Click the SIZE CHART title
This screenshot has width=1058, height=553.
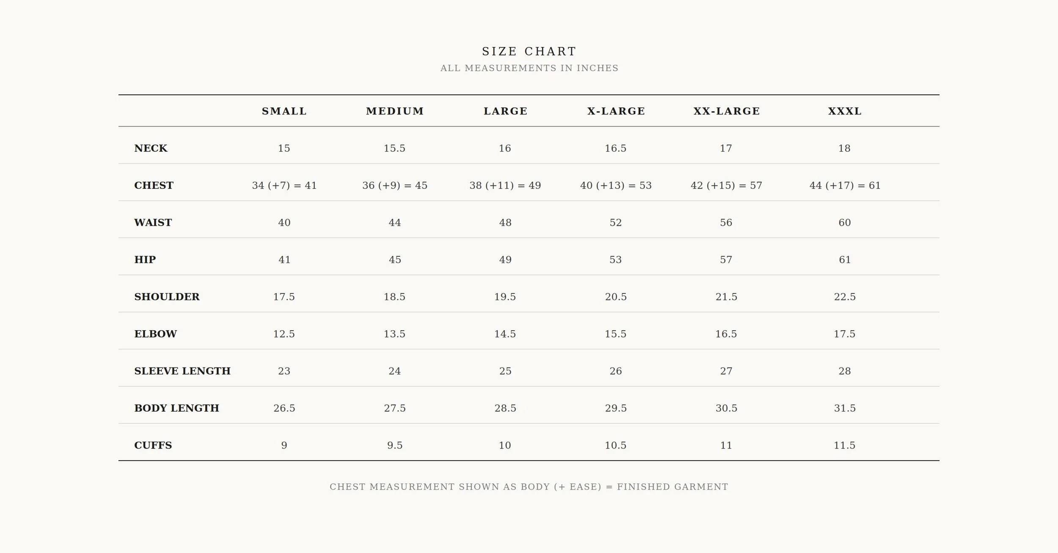529,51
